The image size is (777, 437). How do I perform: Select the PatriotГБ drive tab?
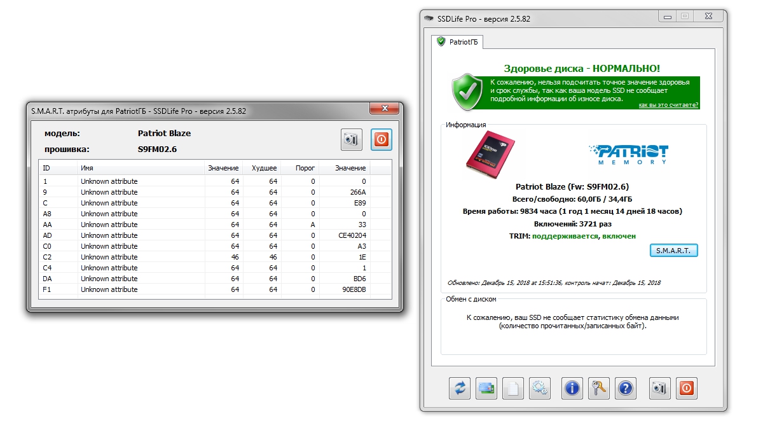point(458,41)
